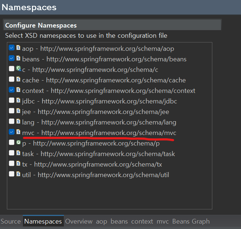Screen dimensions: 241x229
Task: Click the cache schema file icon
Action: point(18,79)
